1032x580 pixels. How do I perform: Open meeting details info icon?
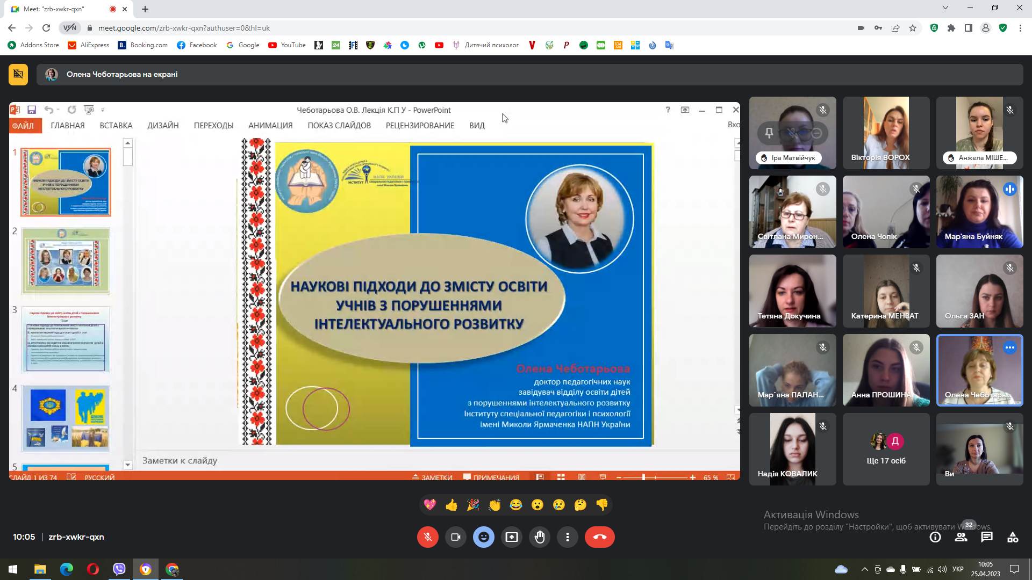click(x=935, y=537)
